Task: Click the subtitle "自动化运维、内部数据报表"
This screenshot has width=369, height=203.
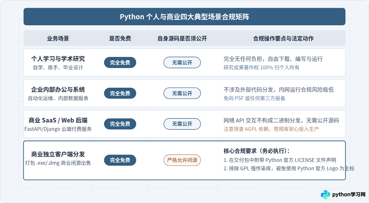Action: pos(58,98)
